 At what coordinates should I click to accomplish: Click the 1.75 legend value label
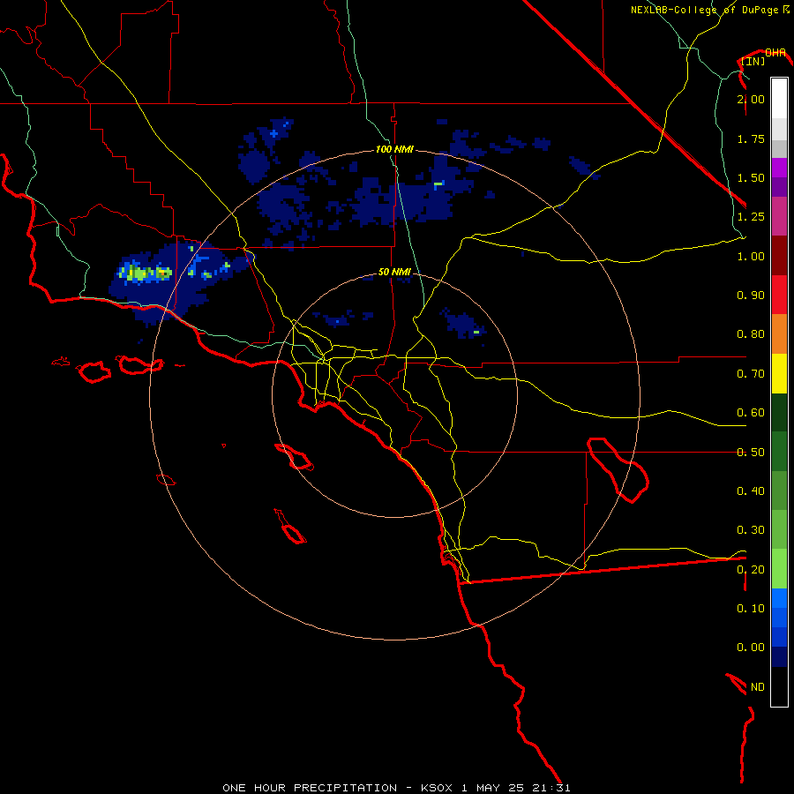751,139
